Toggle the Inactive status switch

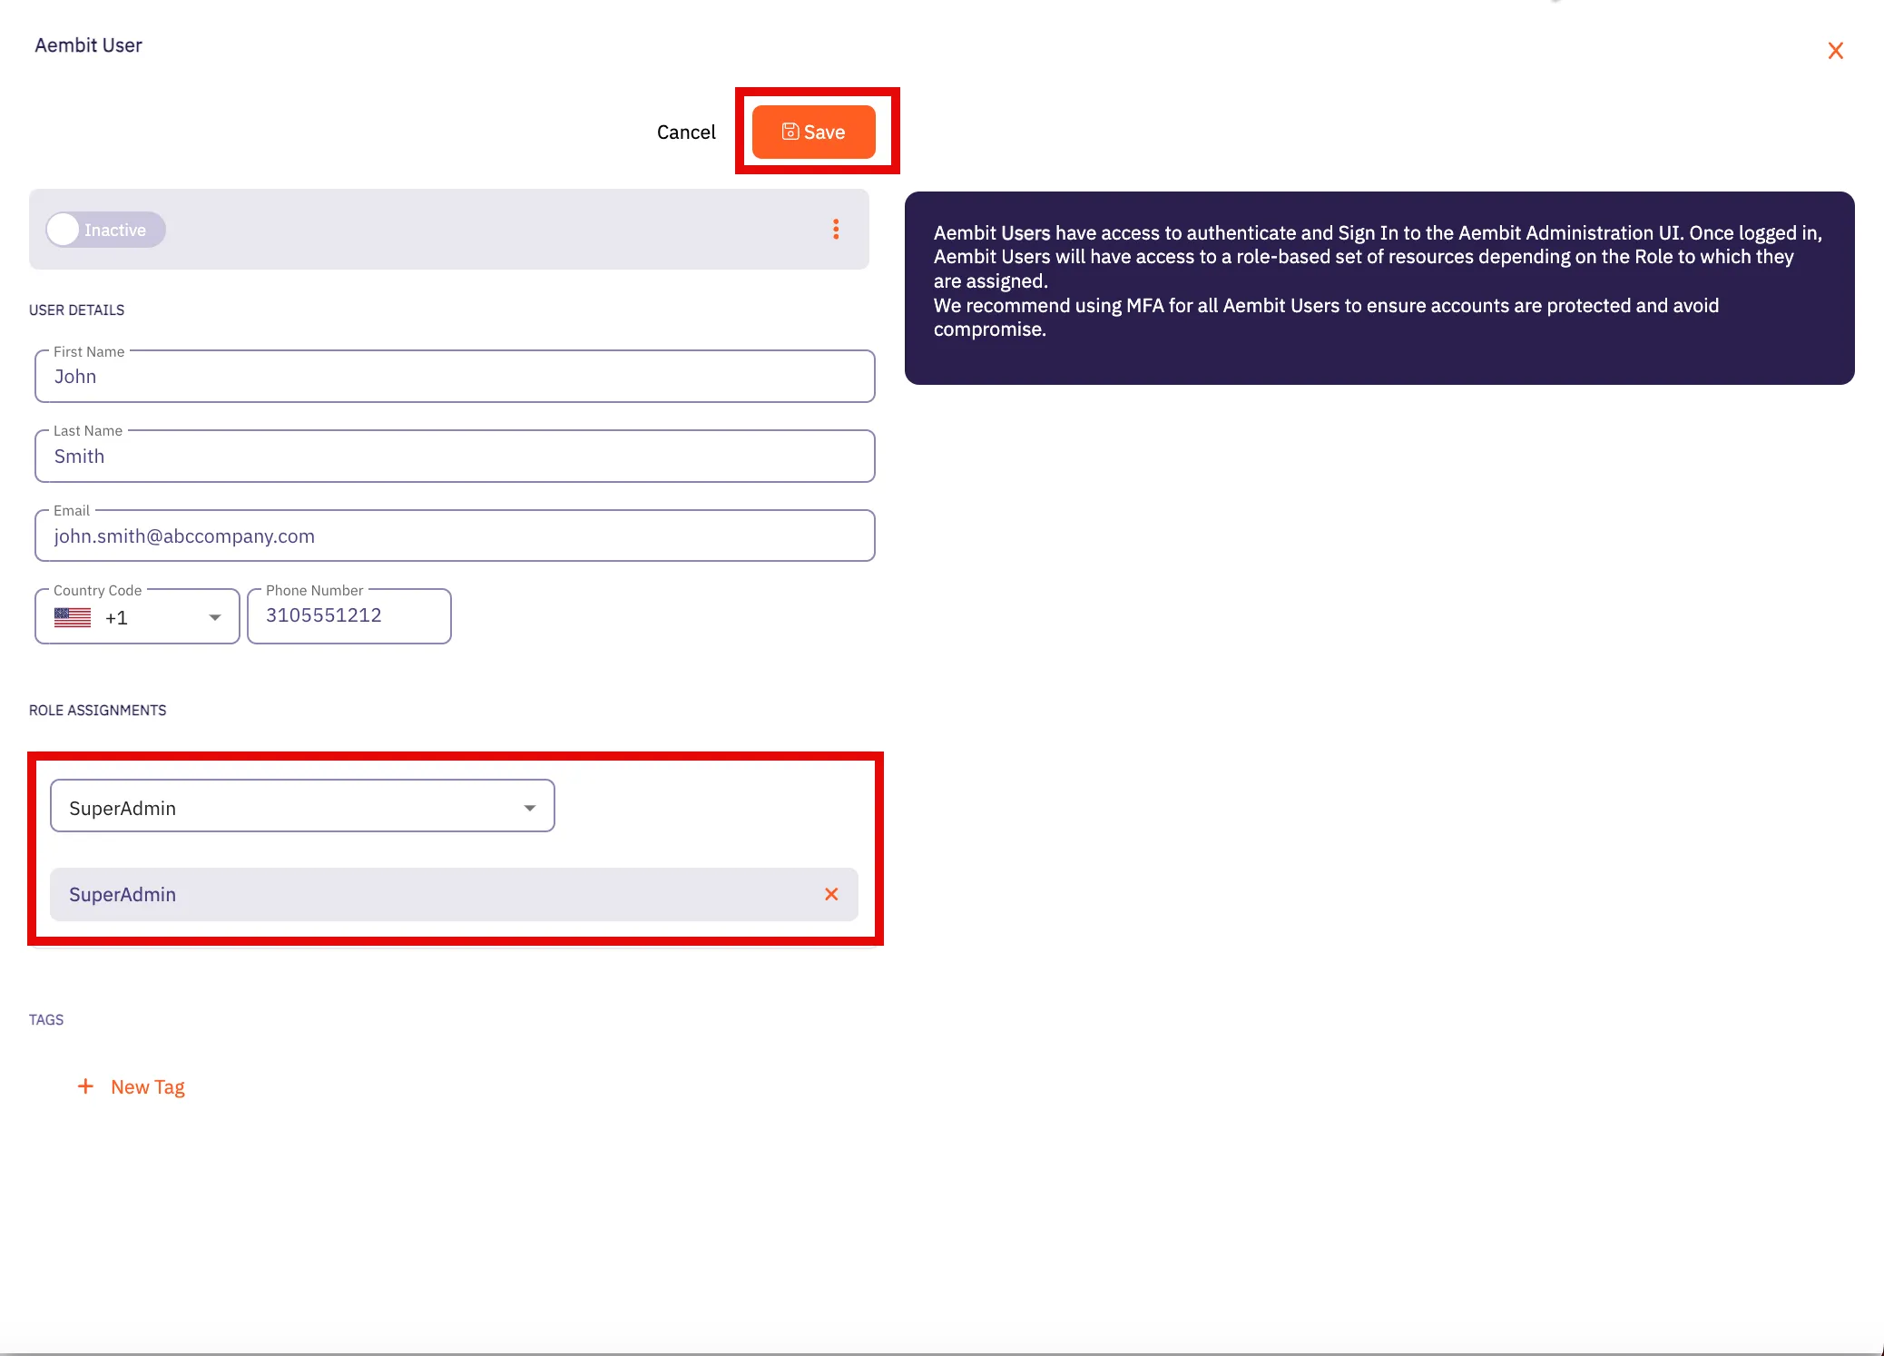click(105, 230)
